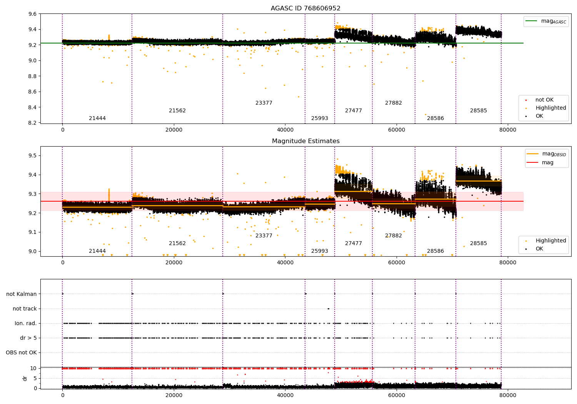Click obsid 27882 in the AGASC ID plot
Viewport: 577px width, 404px height.
[394, 103]
